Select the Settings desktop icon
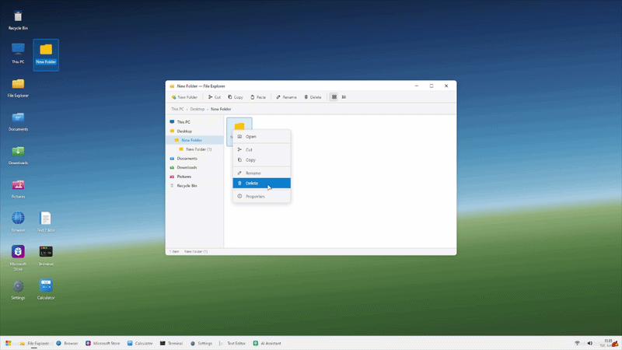Image resolution: width=622 pixels, height=350 pixels. click(18, 290)
